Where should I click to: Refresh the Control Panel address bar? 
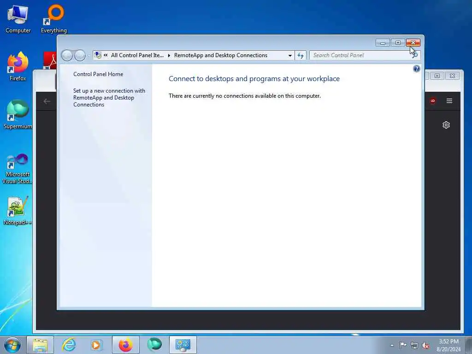pos(301,55)
